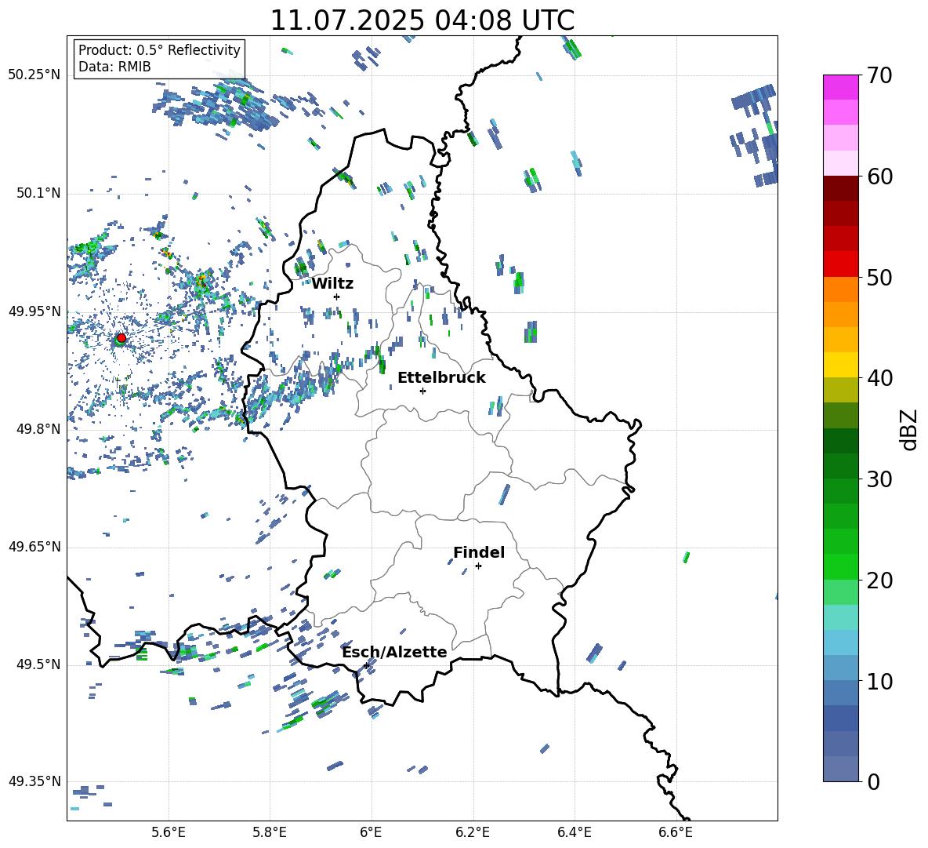Click the Esch/Alzette location cross marker
Viewport: 928px width, 848px height.
click(x=366, y=665)
